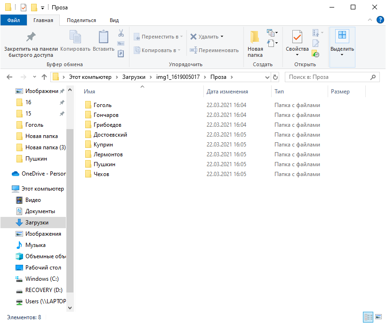Viewport: 386px width, 323px height.
Task: Refresh the folder view in address bar
Action: click(275, 77)
